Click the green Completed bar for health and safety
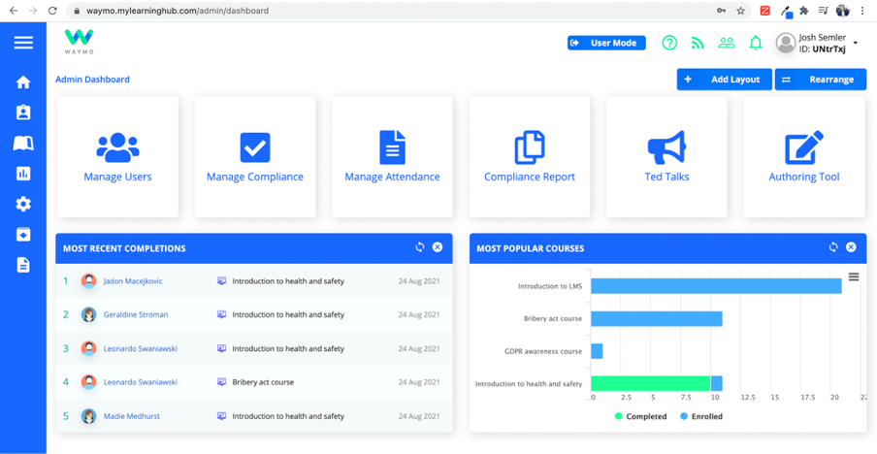This screenshot has height=454, width=877. (651, 383)
